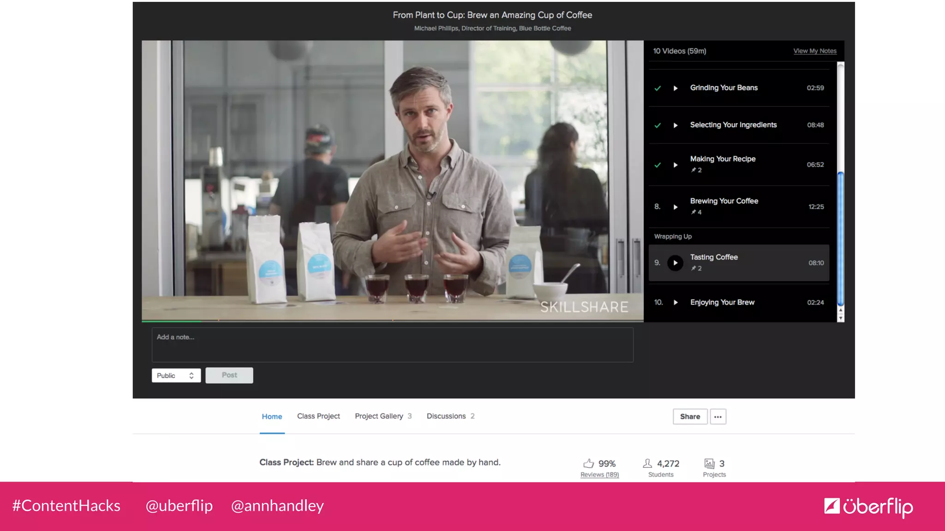Click the playlist scrollbar down arrow
Screen dimensions: 945x531
click(x=841, y=318)
